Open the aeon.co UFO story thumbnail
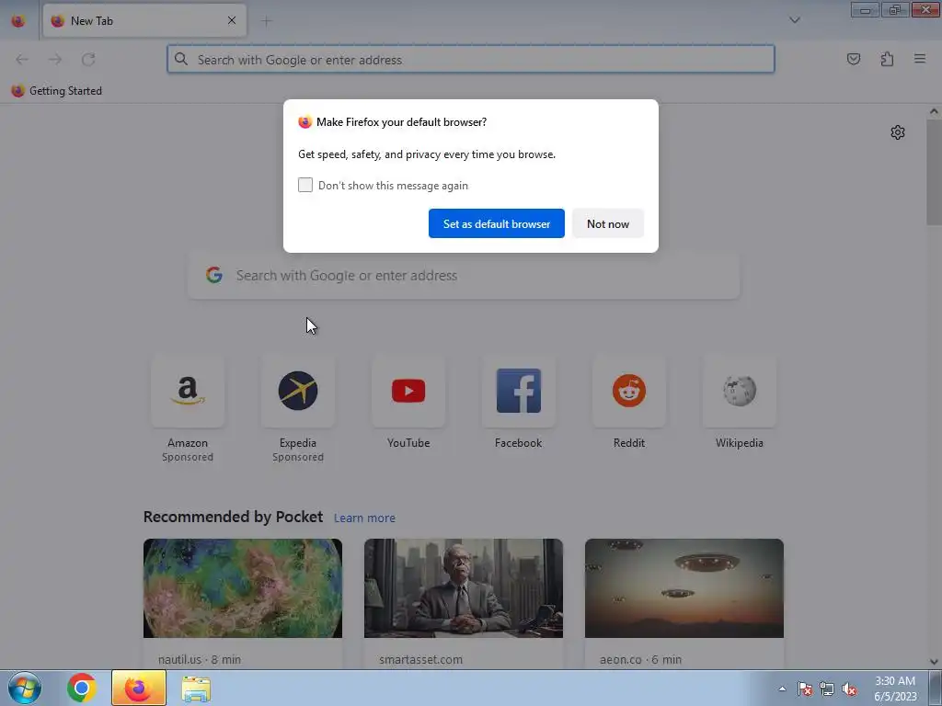Viewport: 942px width, 706px height. [x=684, y=588]
